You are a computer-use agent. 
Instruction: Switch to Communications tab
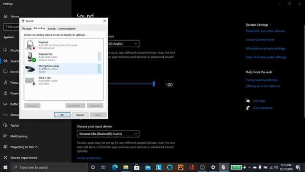pos(67,29)
